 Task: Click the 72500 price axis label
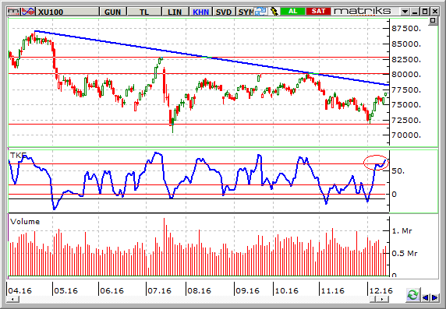[x=406, y=121]
